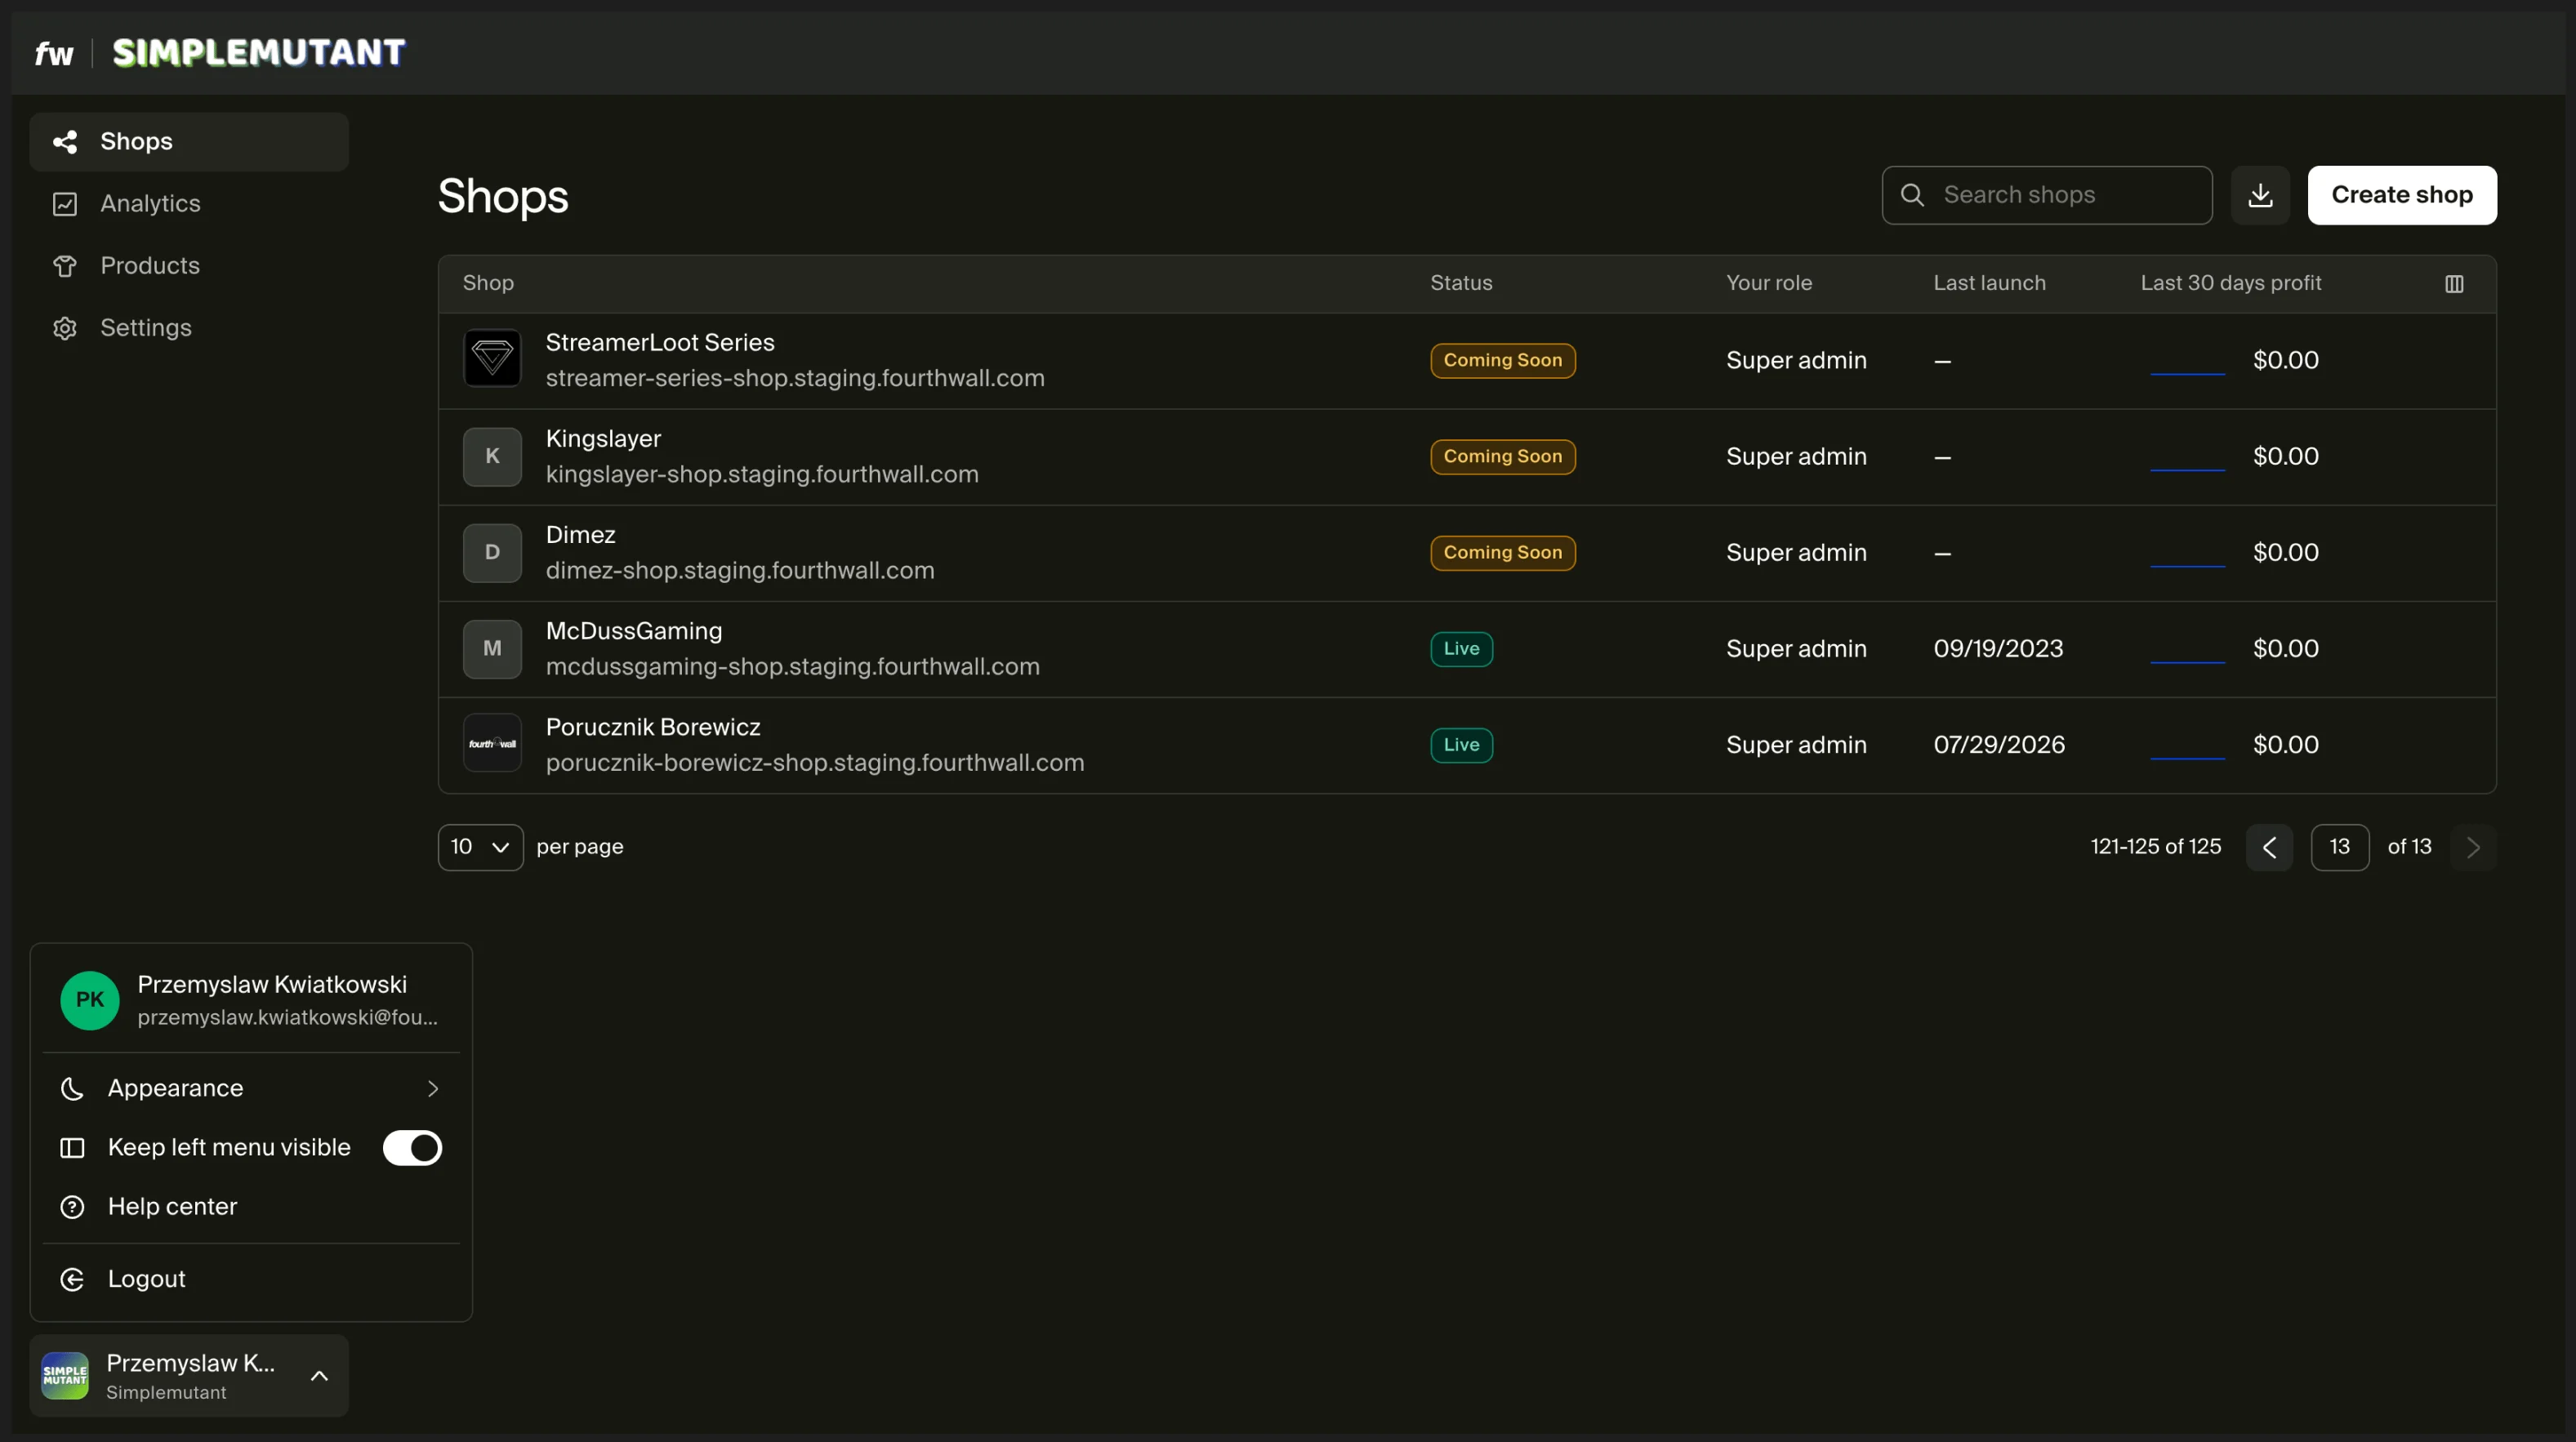Click Logout in the account menu

(250, 1280)
